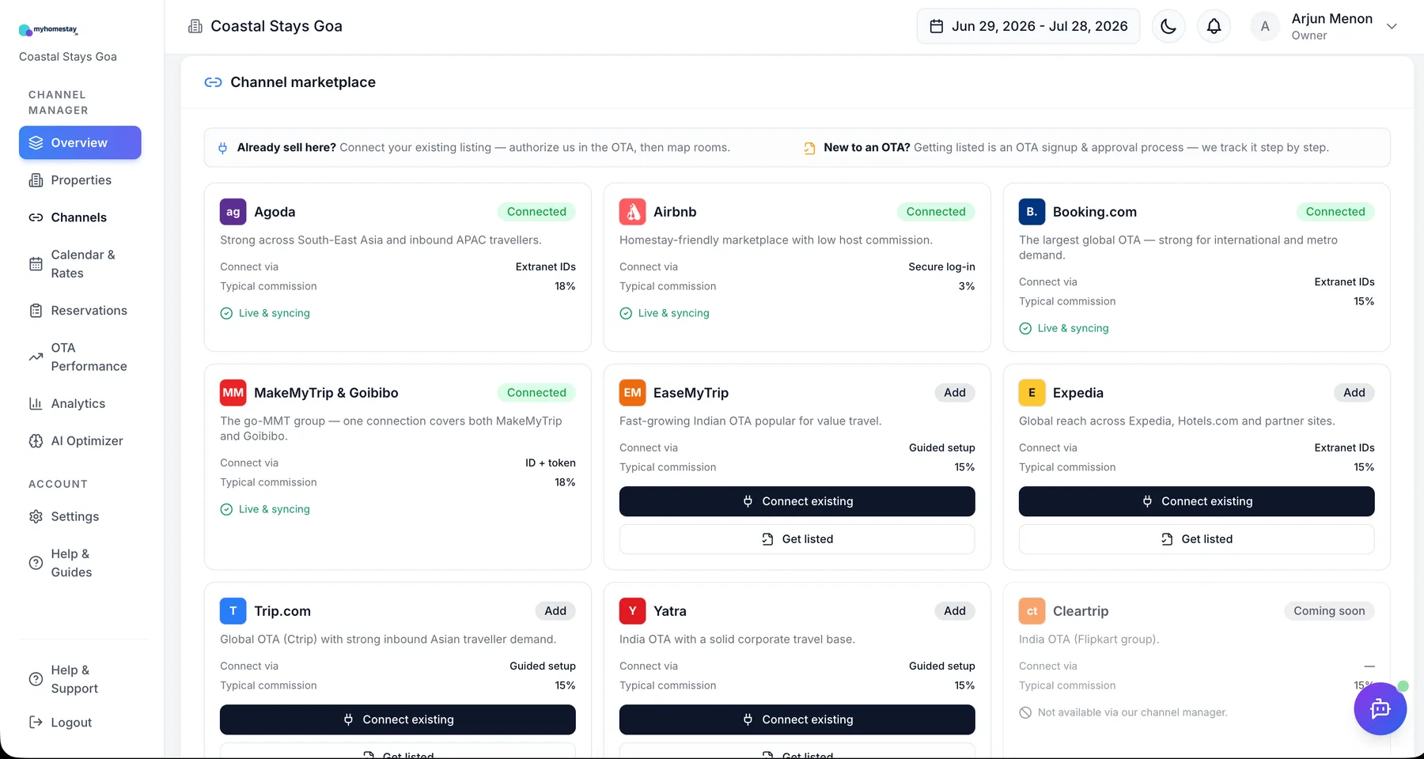Open Reservations in sidebar
1424x759 pixels.
[80, 311]
